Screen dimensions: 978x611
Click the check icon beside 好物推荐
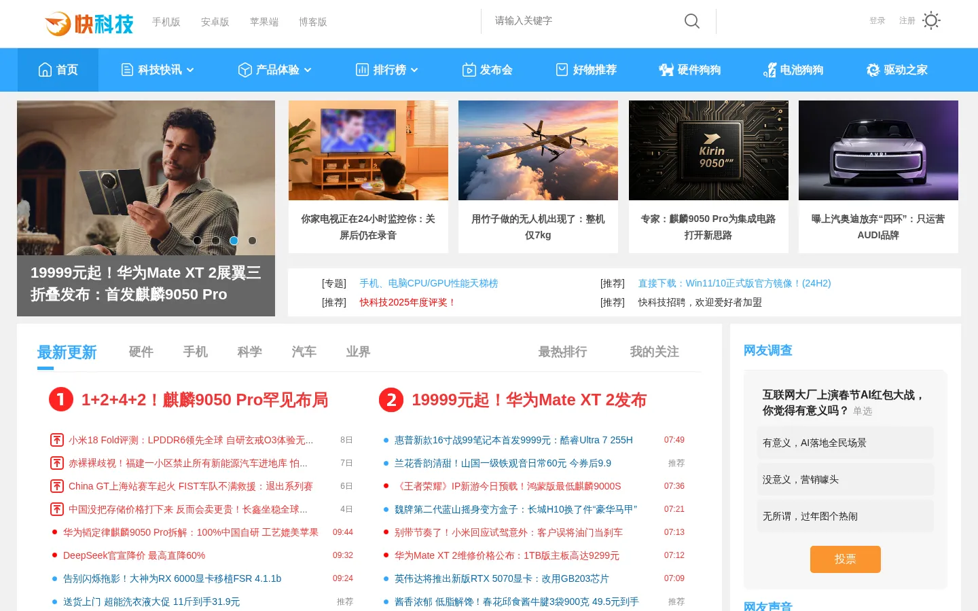[562, 69]
